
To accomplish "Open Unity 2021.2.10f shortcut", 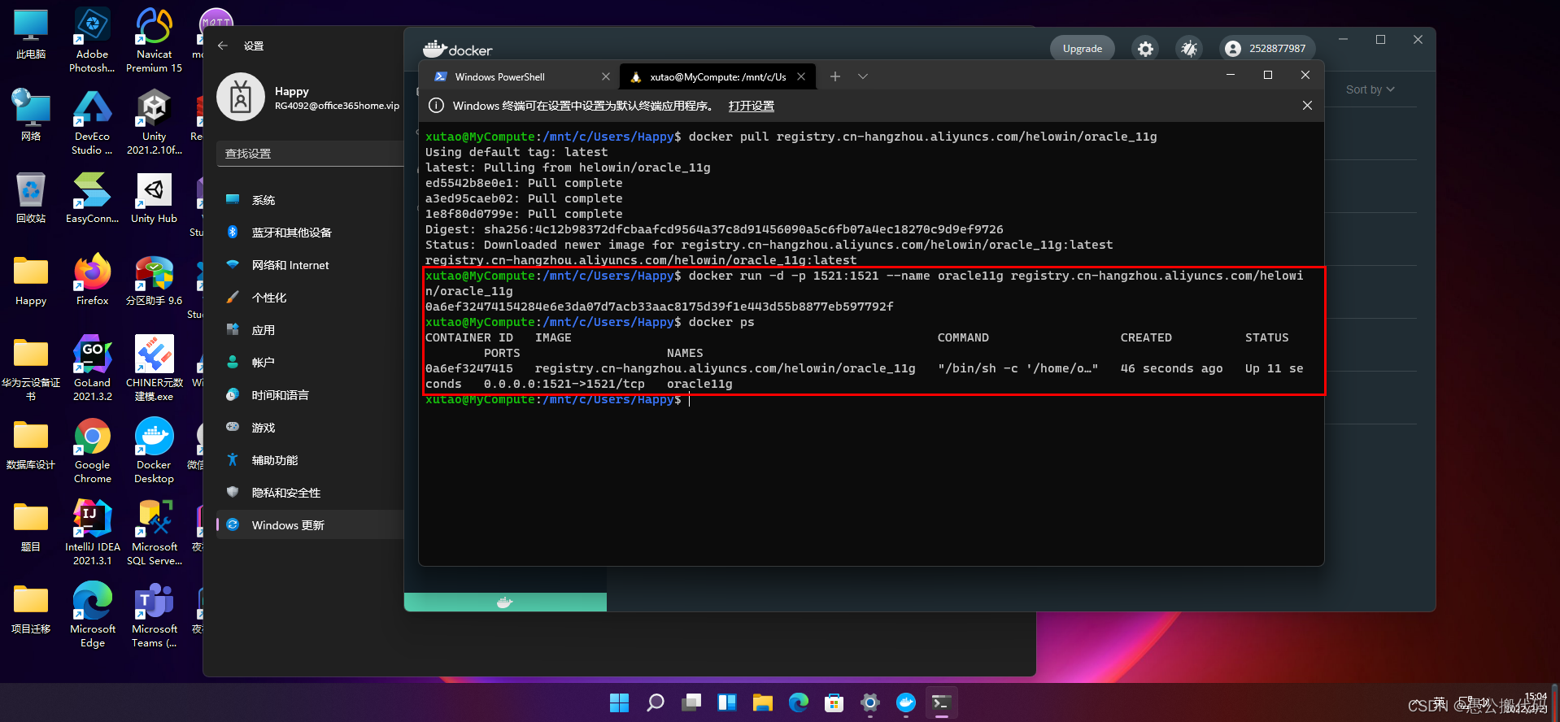I will coord(154,123).
